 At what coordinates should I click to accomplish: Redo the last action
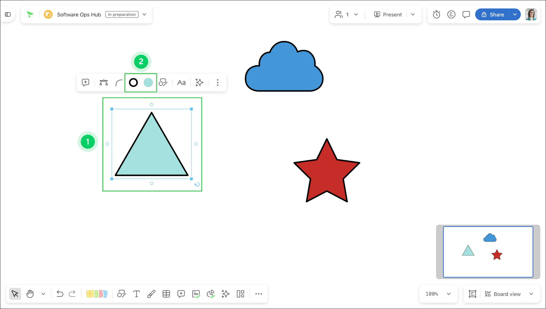(72, 294)
